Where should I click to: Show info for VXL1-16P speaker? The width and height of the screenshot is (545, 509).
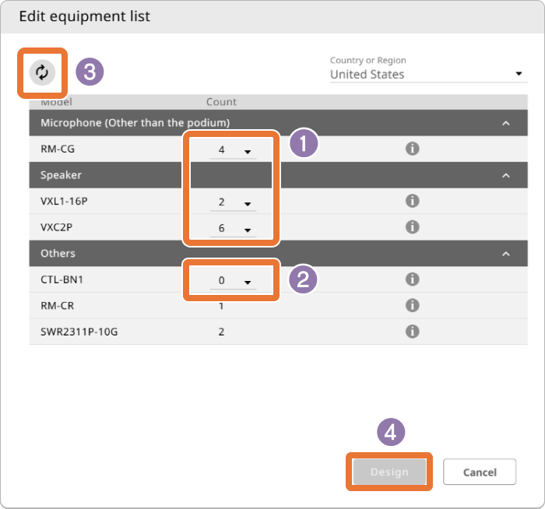[412, 201]
